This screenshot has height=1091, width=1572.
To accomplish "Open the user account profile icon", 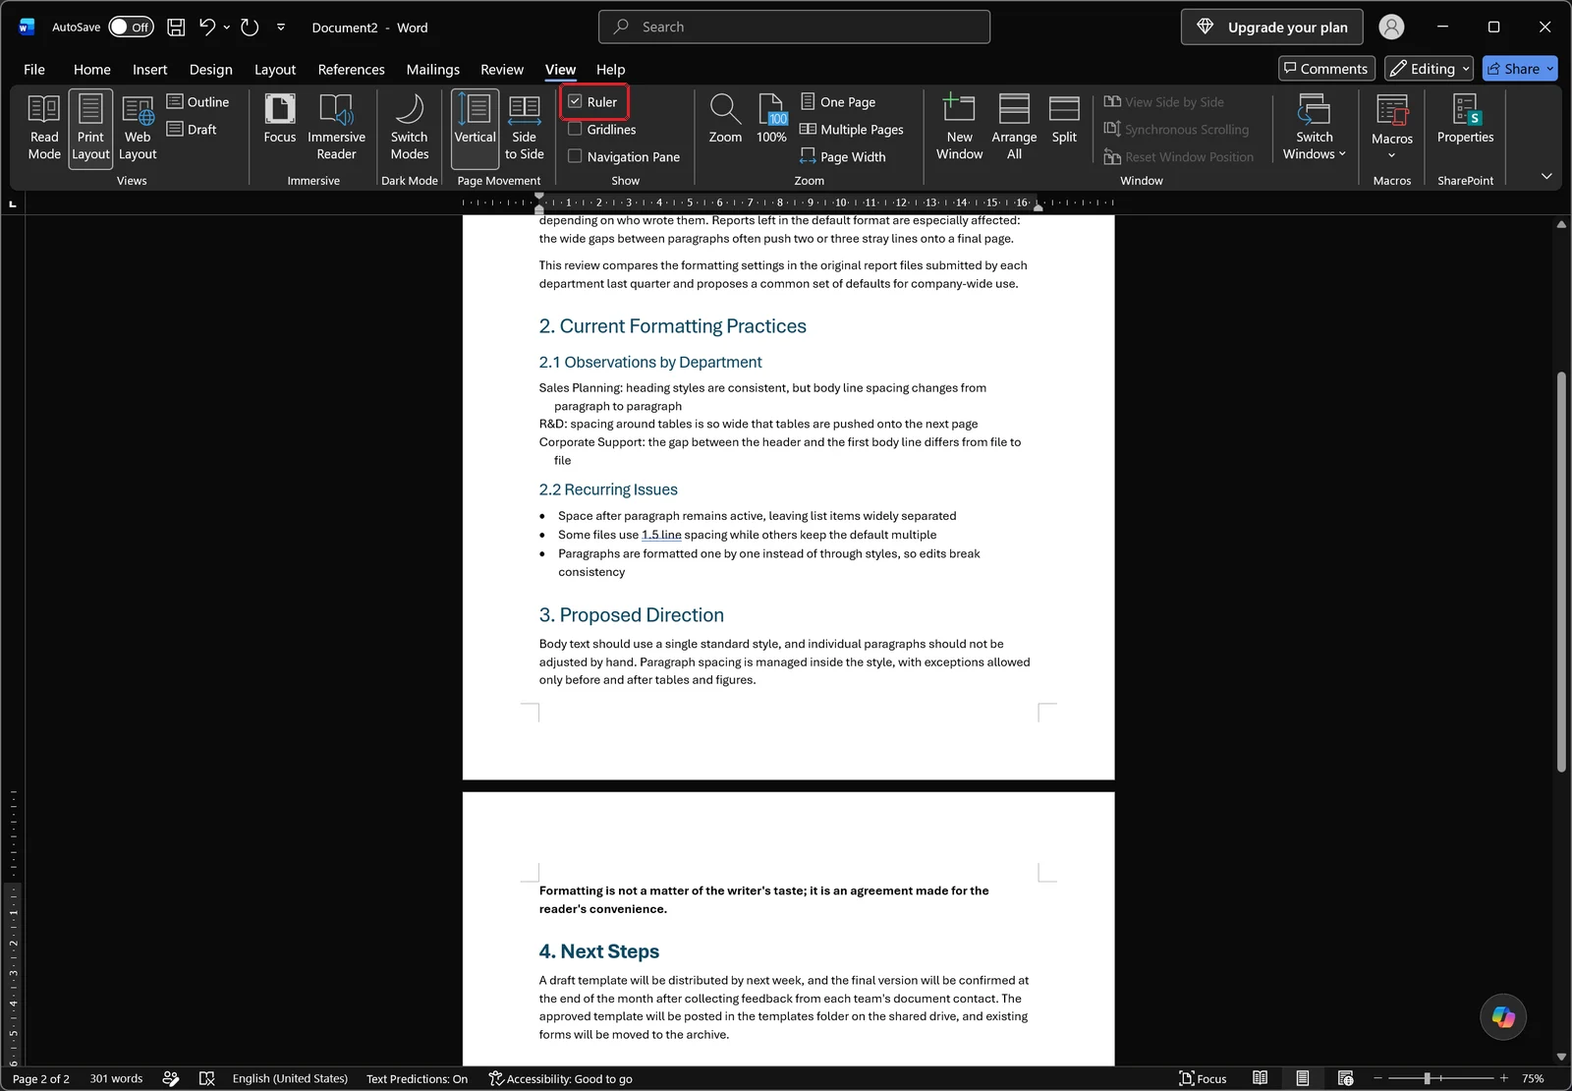I will click(1391, 28).
